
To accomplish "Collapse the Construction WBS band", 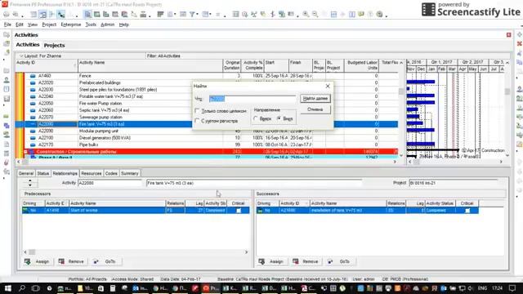I will (x=25, y=152).
